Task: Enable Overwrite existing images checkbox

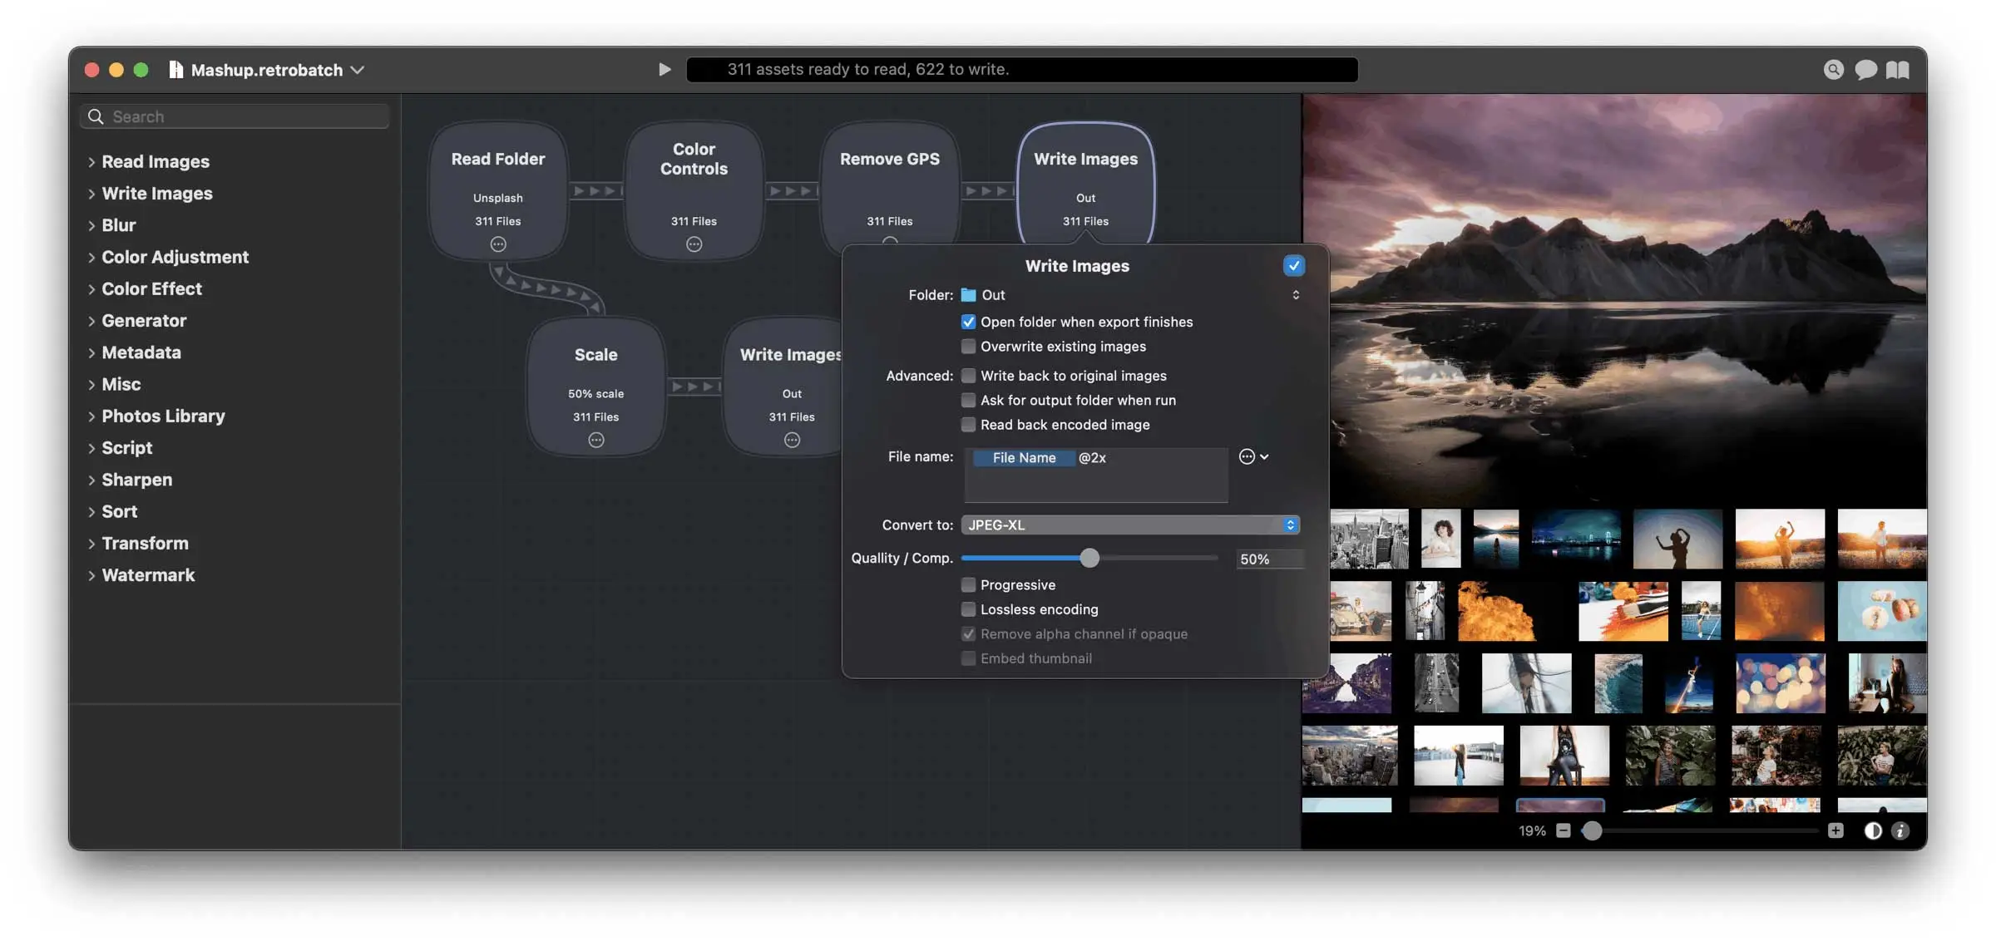Action: pos(968,347)
